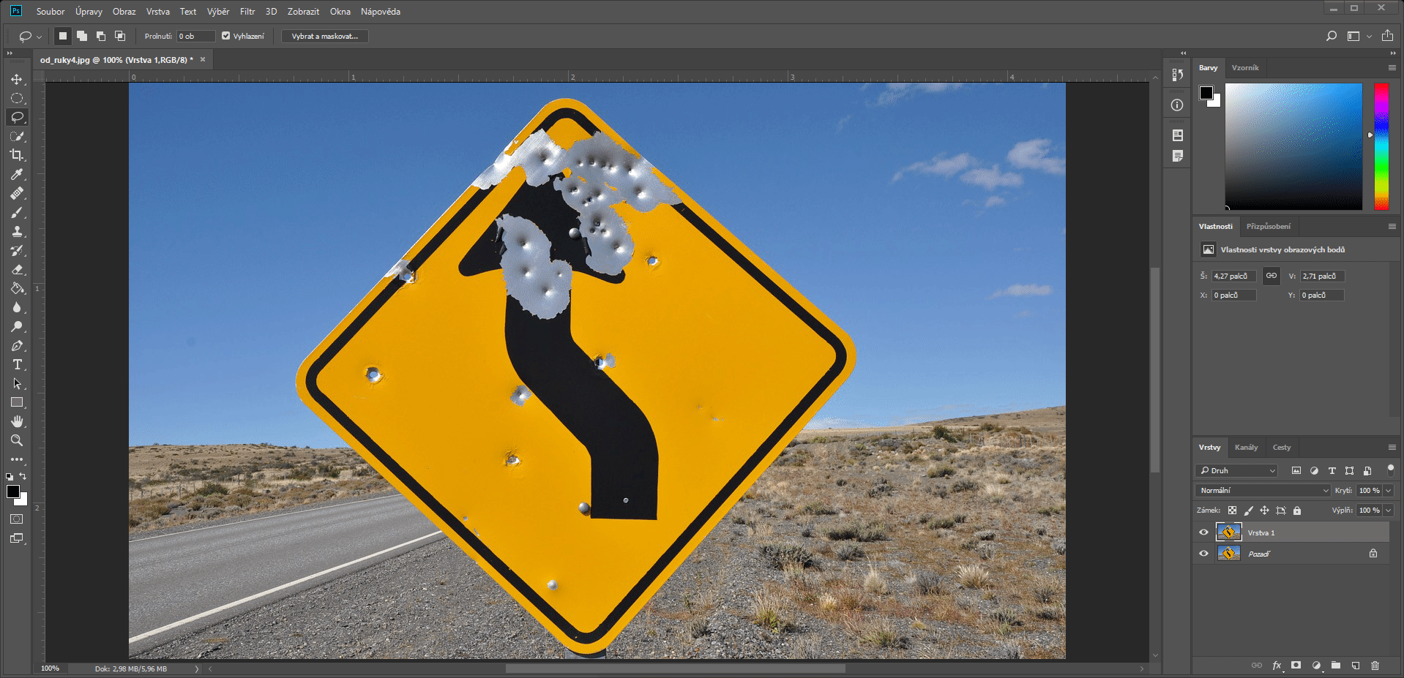Click the Prolnutí feather input field
Image resolution: width=1404 pixels, height=678 pixels.
[x=195, y=36]
